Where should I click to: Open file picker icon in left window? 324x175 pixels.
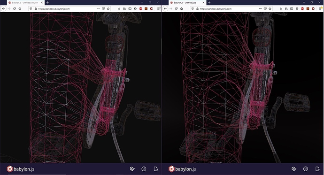[155, 169]
